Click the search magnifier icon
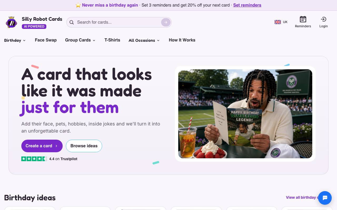The width and height of the screenshot is (337, 210). 72,22
